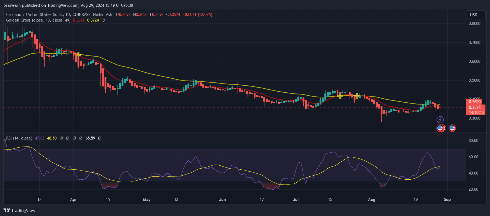Click the Golden Cross indicator legend title
The width and height of the screenshot is (490, 216).
tap(38, 20)
